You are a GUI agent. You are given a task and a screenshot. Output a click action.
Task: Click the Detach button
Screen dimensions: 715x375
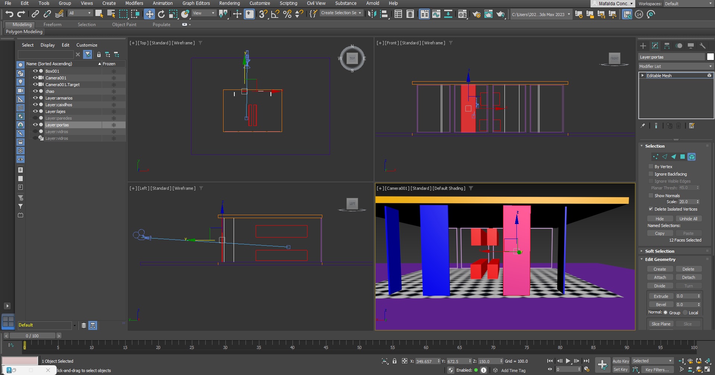(x=688, y=277)
